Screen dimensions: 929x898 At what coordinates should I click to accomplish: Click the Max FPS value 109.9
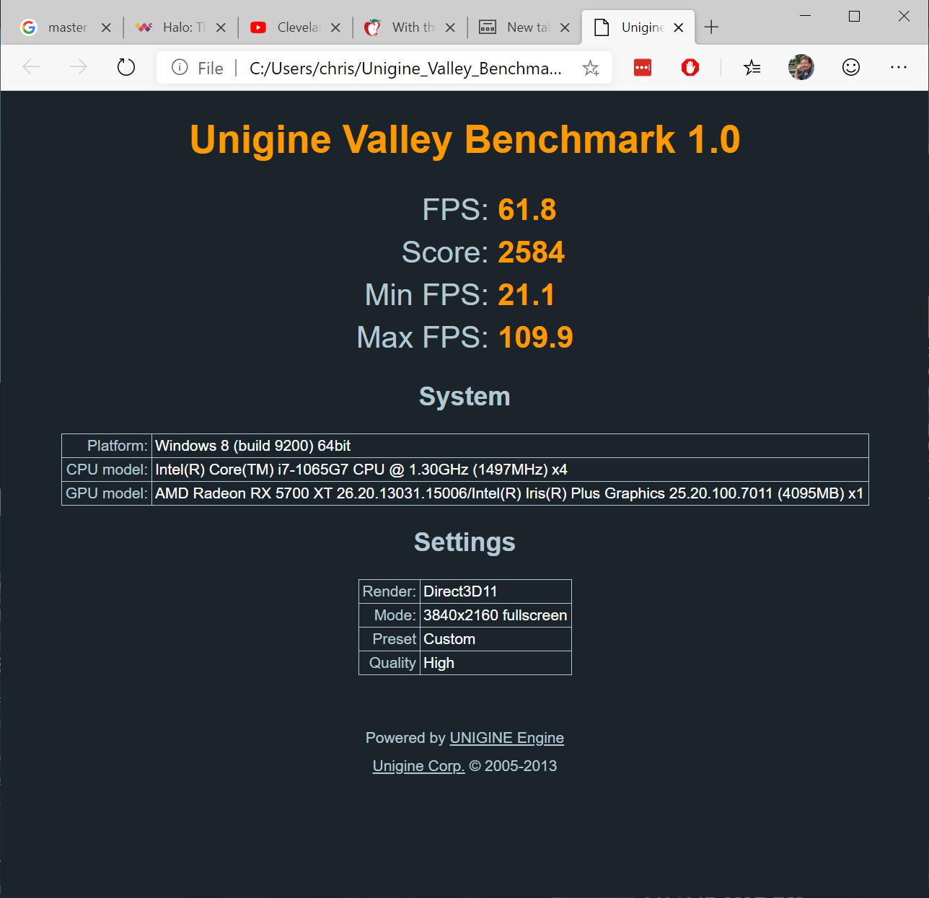(x=536, y=338)
